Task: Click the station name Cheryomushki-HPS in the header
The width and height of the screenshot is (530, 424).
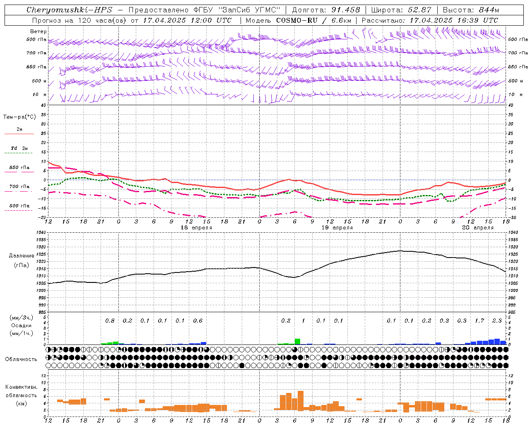Action: point(70,10)
